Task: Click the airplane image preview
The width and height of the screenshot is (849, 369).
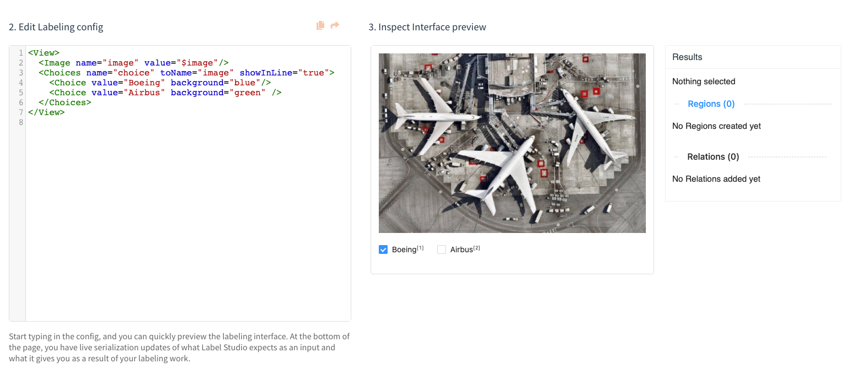Action: [512, 143]
